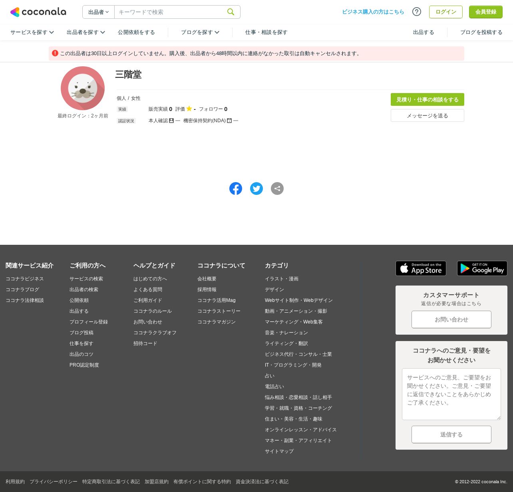
Task: Open 資金決済法に基づく表記 link
Action: pos(262,482)
